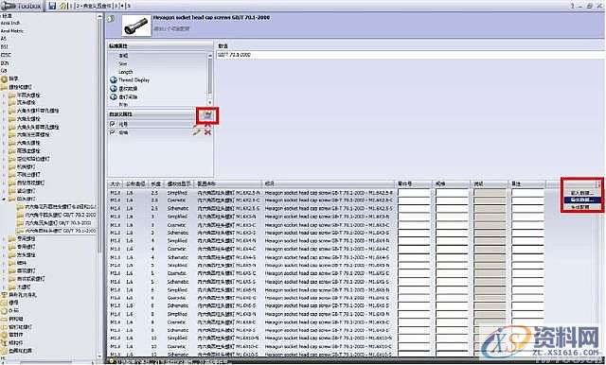
Task: Click the 结构件 category icon
Action: click(4, 342)
